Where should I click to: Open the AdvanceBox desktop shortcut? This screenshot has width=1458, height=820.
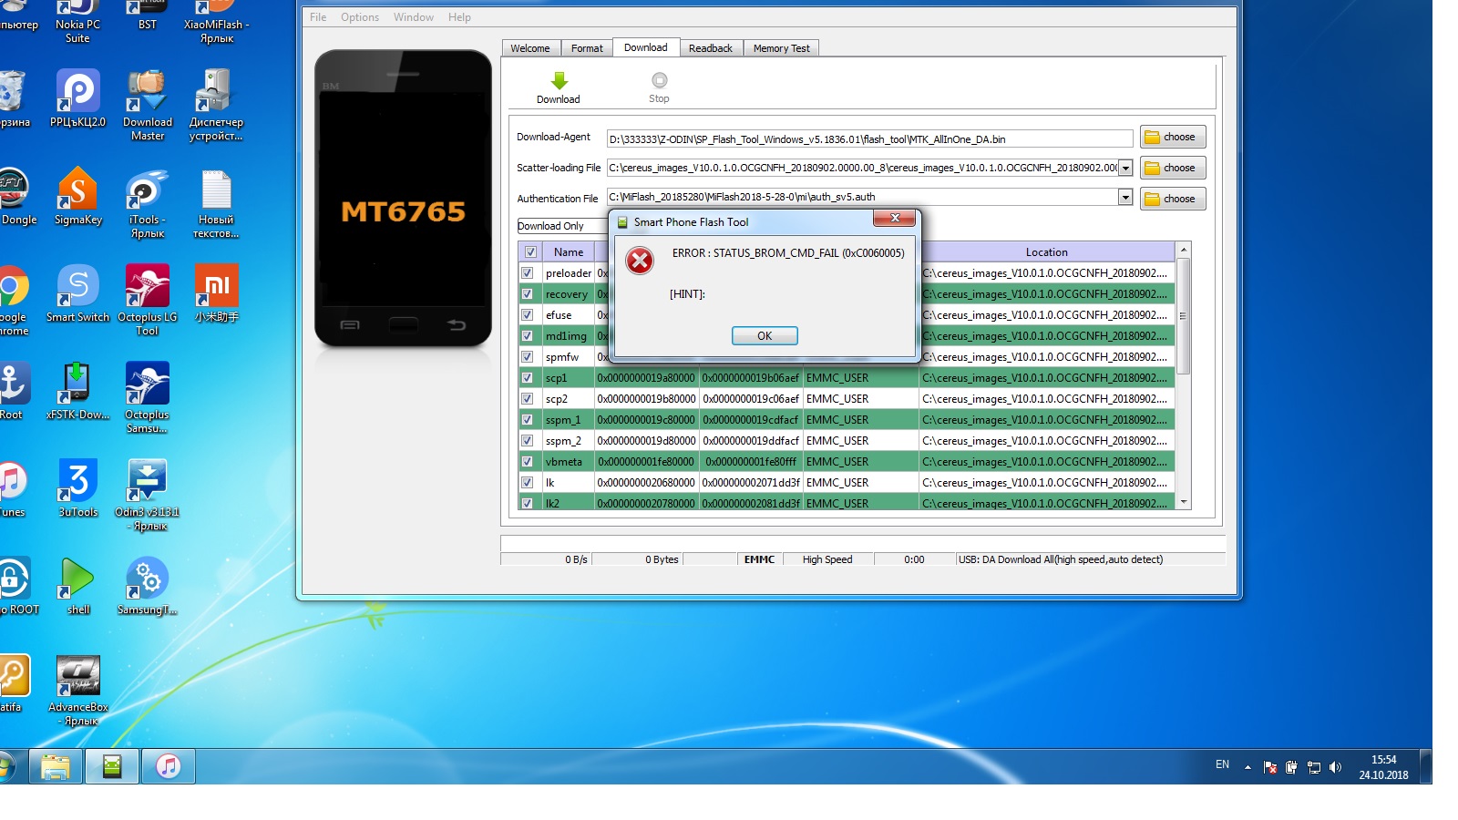(77, 677)
